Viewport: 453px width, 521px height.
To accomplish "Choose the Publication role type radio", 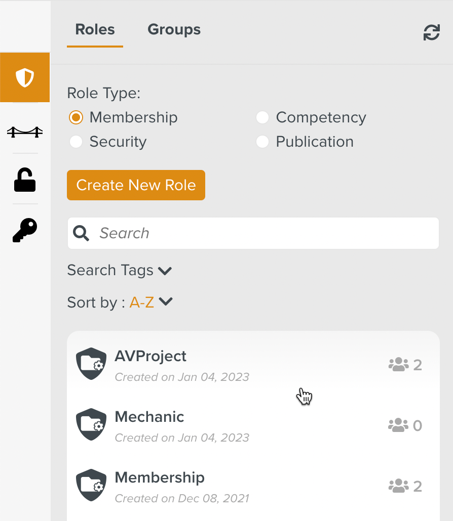I will (x=262, y=142).
